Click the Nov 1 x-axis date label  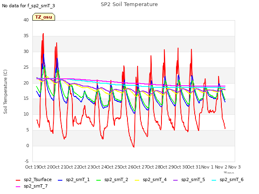click(207, 167)
